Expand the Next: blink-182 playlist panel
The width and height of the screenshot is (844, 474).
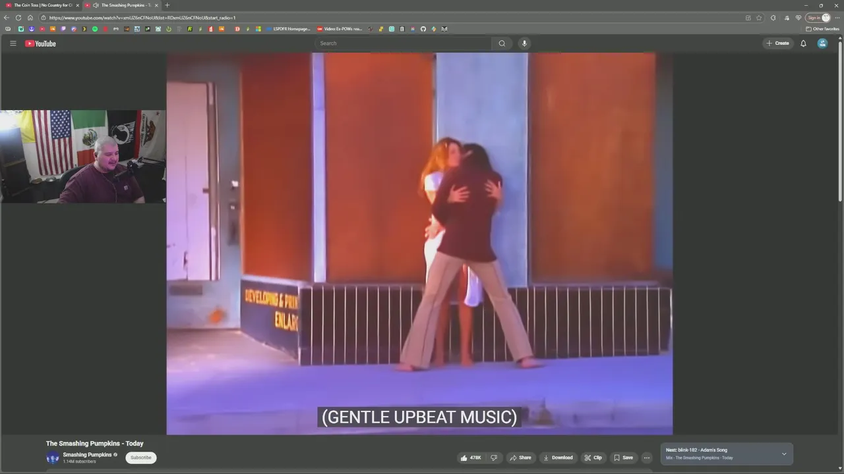[784, 454]
